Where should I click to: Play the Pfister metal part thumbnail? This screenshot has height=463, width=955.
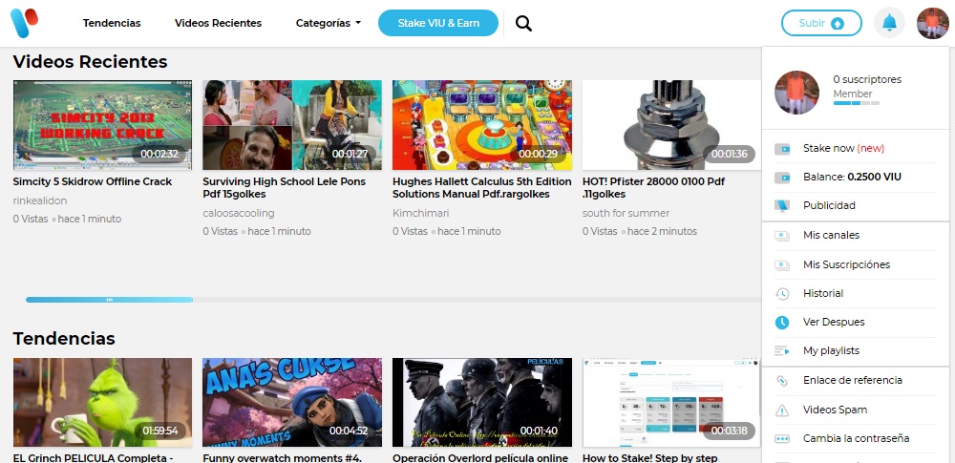pos(671,125)
